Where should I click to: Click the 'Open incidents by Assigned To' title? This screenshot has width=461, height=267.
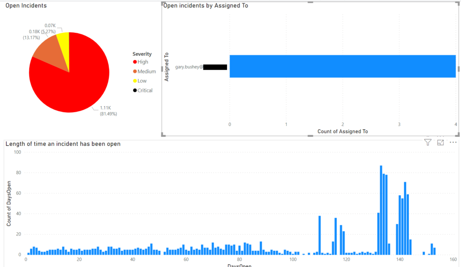(x=206, y=5)
